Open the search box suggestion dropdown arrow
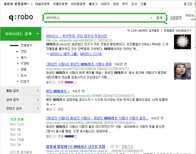Viewport: 196px width, 154px height. pyautogui.click(x=151, y=18)
